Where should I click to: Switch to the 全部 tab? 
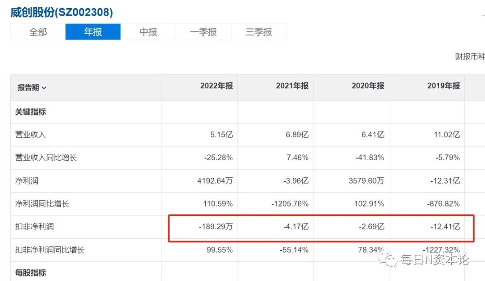point(38,32)
